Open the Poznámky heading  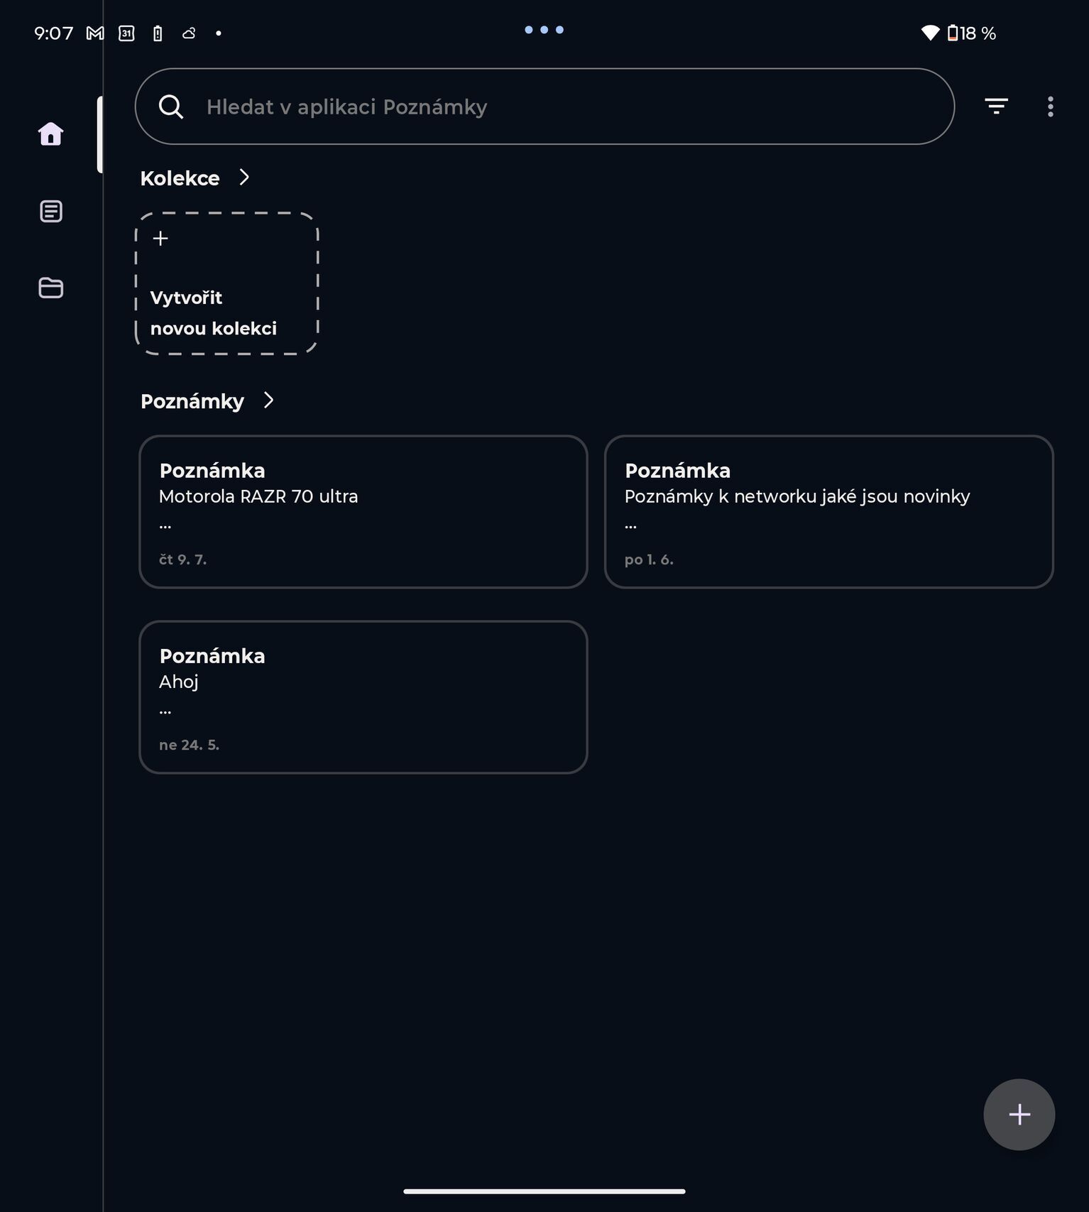[x=192, y=401]
